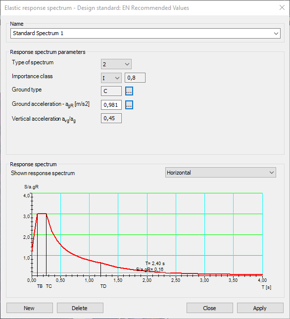This screenshot has width=290, height=319.
Task: Click the TD marker label on the graph
Action: [x=103, y=286]
